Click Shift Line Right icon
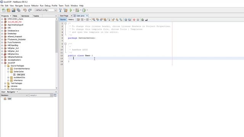244x137 pixels. 129,19
